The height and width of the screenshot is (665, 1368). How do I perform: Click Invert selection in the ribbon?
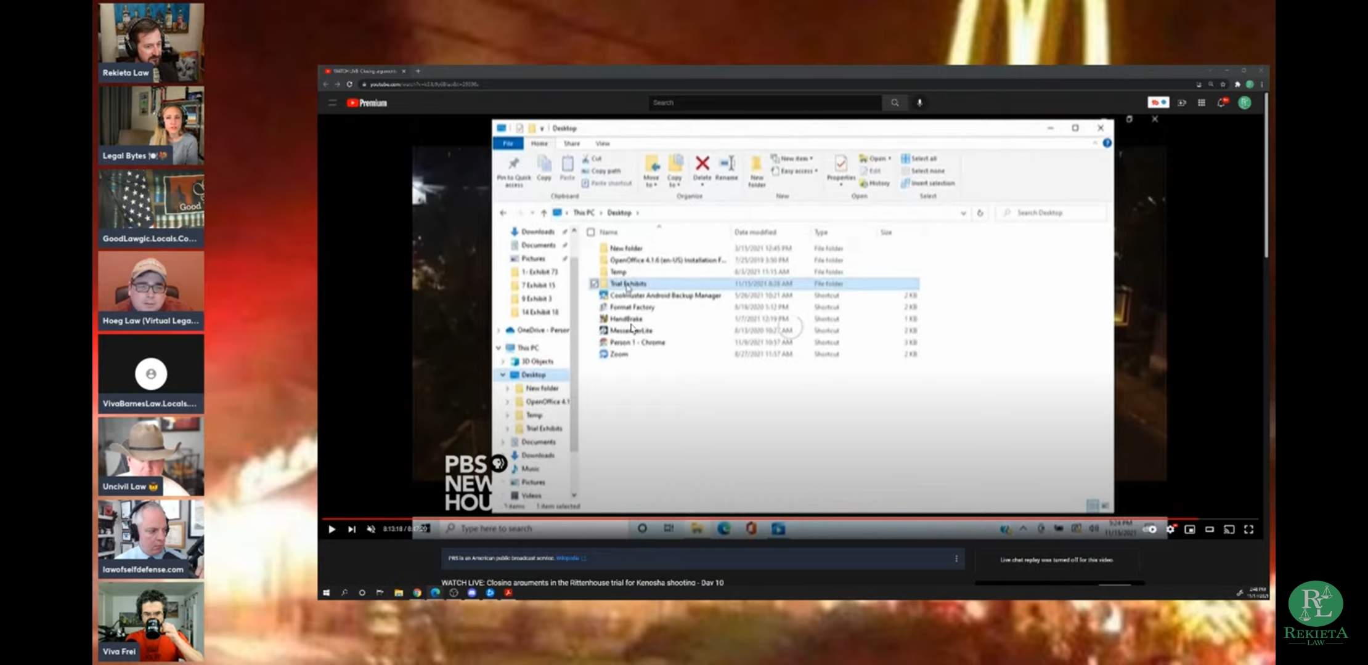tap(928, 183)
